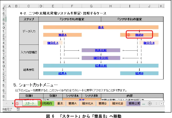
Task: Click the ショートカットメニュー heading
Action: coord(36,85)
